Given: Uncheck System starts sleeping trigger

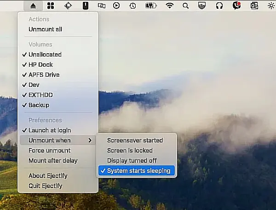Looking at the screenshot, I should (x=137, y=170).
